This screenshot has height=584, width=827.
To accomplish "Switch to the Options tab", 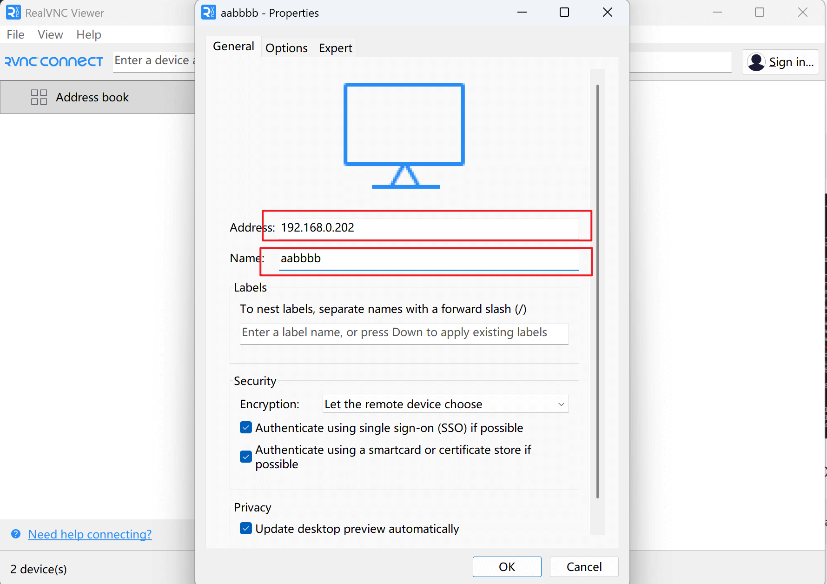I will [286, 48].
